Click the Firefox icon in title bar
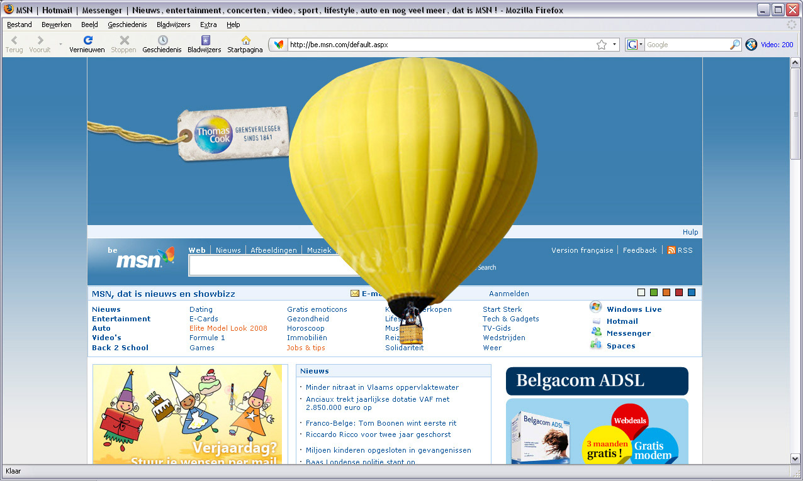 pyautogui.click(x=9, y=9)
